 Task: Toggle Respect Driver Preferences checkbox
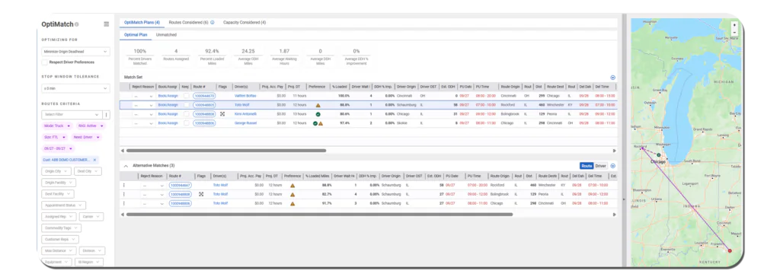(x=45, y=62)
